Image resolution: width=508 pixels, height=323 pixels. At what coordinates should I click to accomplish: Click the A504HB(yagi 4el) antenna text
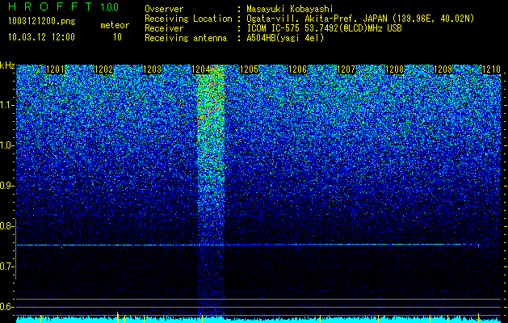point(285,38)
